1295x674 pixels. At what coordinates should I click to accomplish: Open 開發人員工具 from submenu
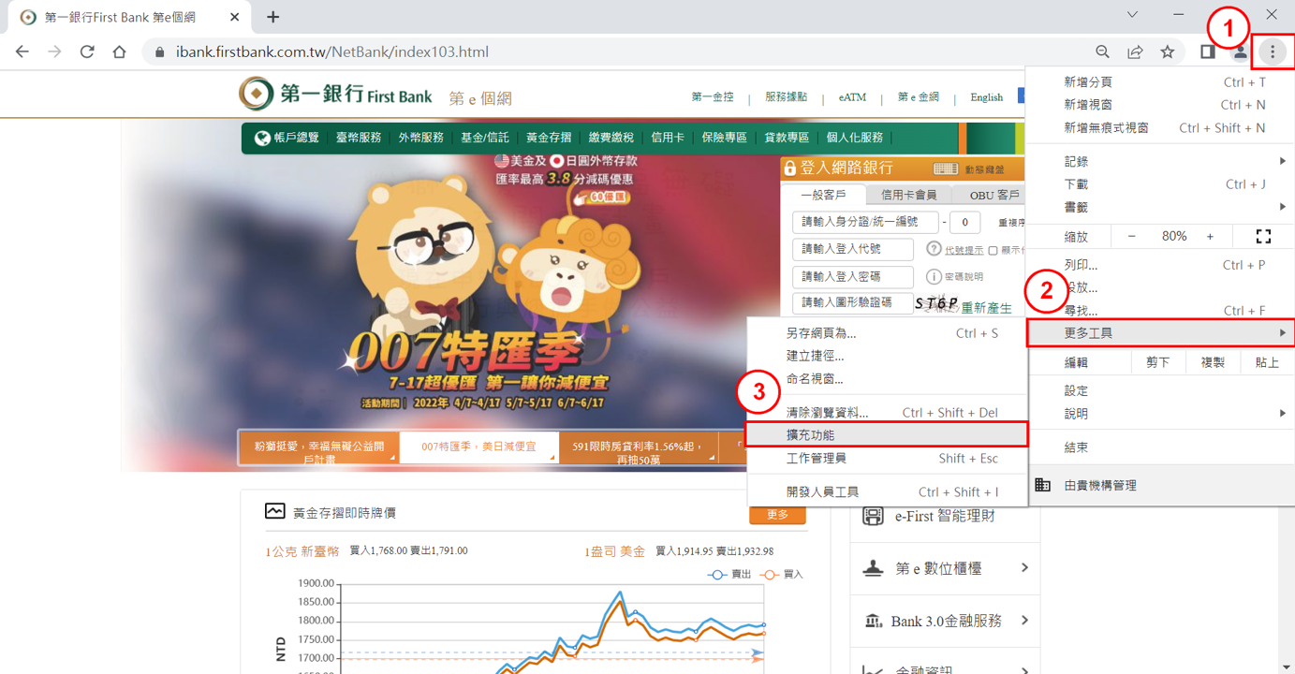click(887, 492)
